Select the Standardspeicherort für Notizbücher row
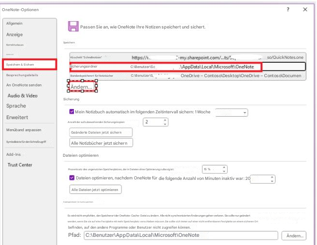 187,76
